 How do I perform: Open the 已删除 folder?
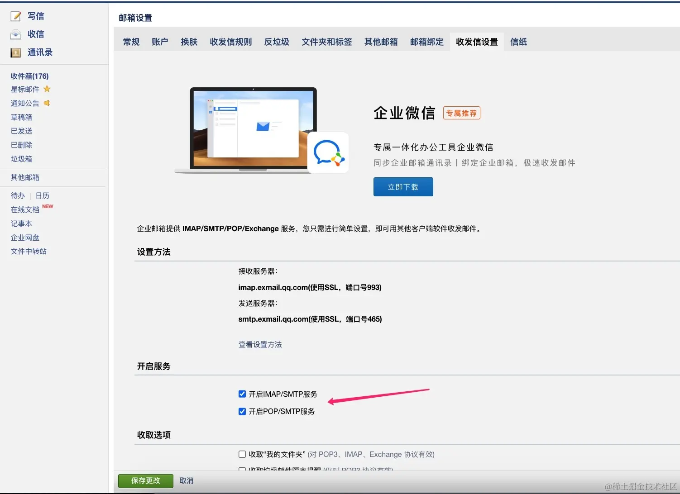tap(21, 145)
